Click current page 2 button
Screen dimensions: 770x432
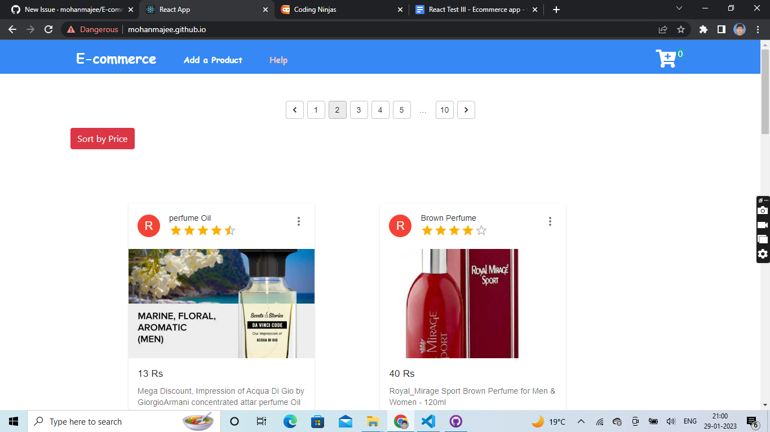[338, 110]
